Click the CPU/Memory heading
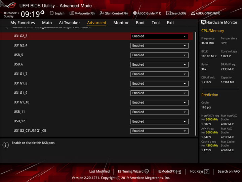The width and height of the screenshot is (242, 182). pyautogui.click(x=212, y=31)
